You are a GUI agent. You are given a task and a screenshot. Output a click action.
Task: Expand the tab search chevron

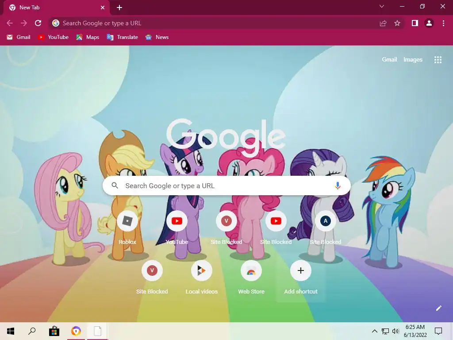[x=382, y=6]
